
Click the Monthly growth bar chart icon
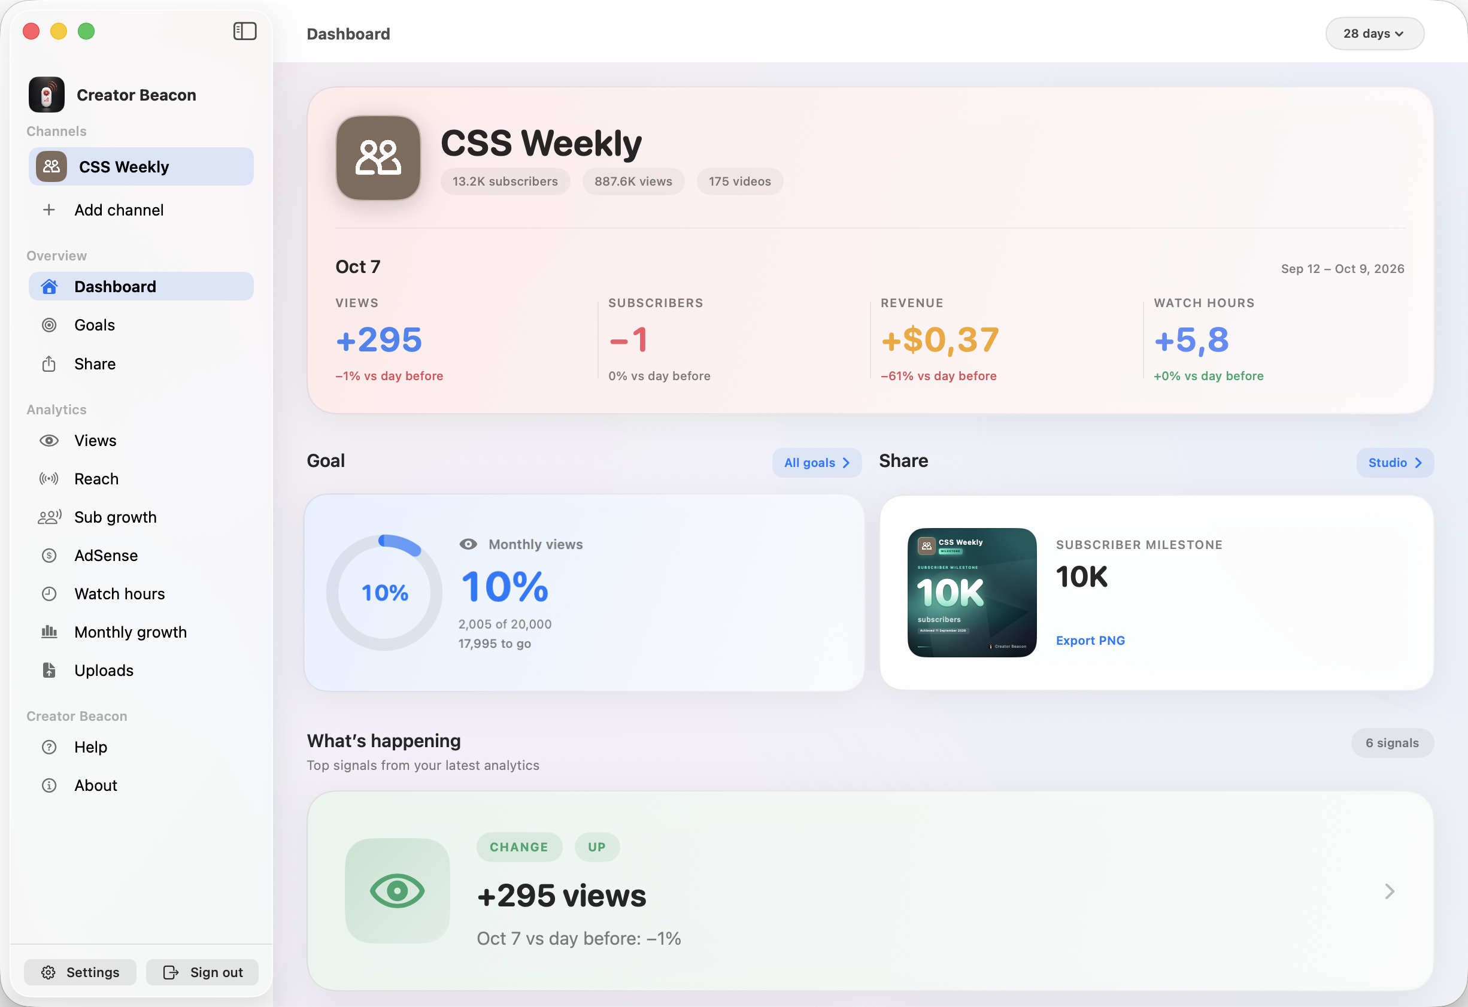48,632
